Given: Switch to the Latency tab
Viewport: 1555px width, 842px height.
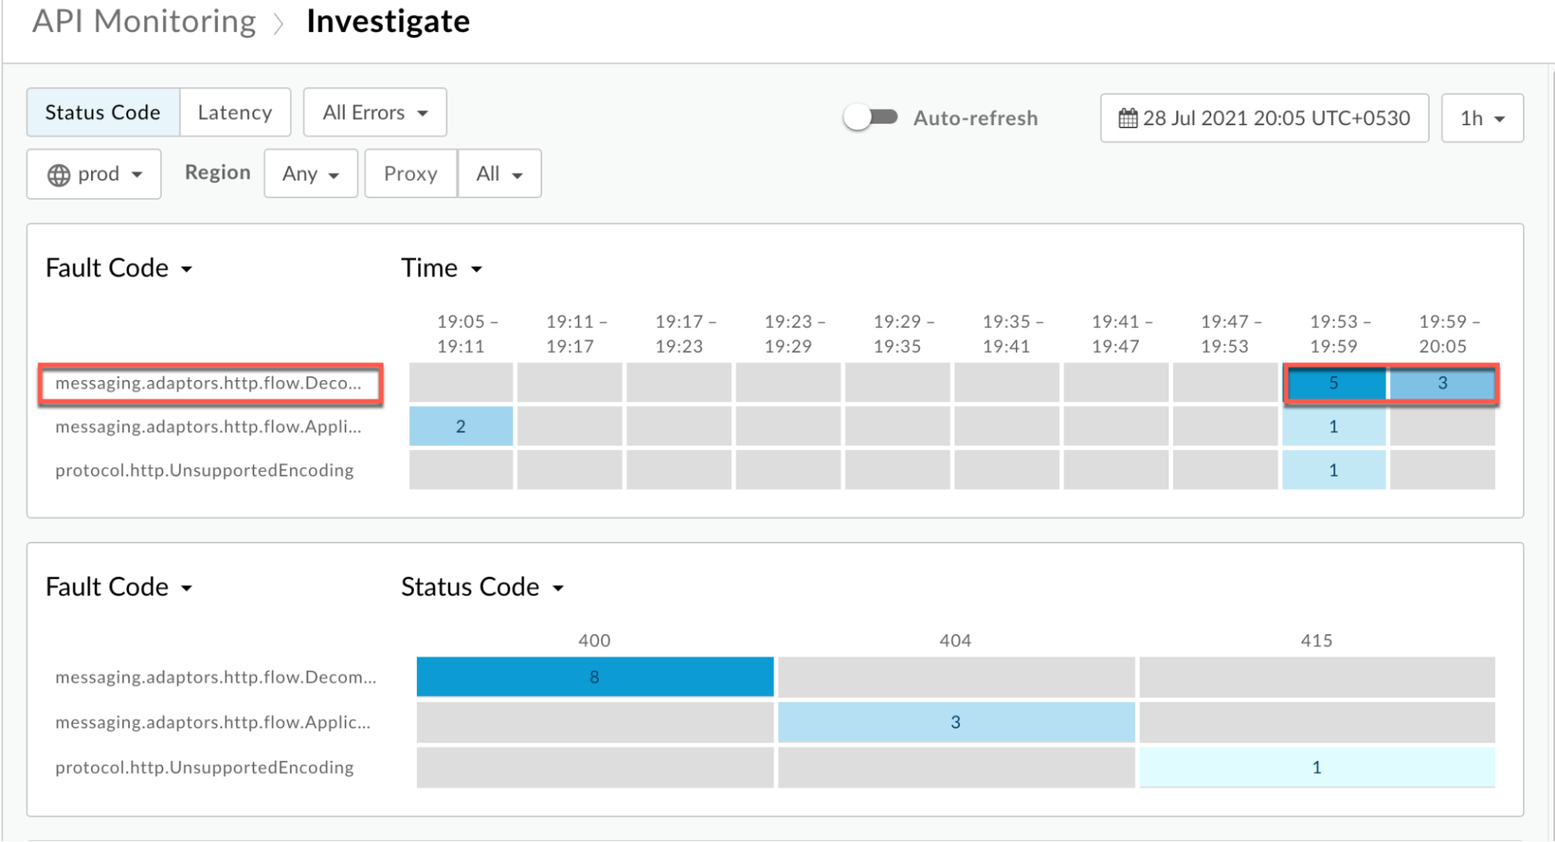Looking at the screenshot, I should 235,112.
